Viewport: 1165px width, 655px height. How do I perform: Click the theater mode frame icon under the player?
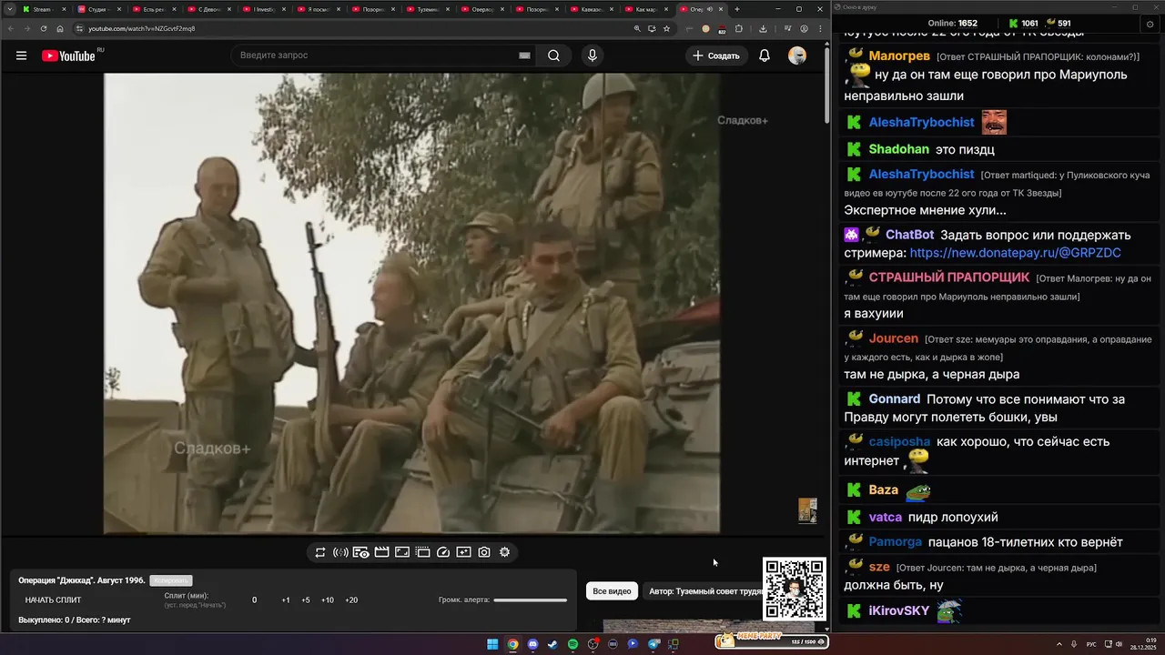(x=402, y=552)
